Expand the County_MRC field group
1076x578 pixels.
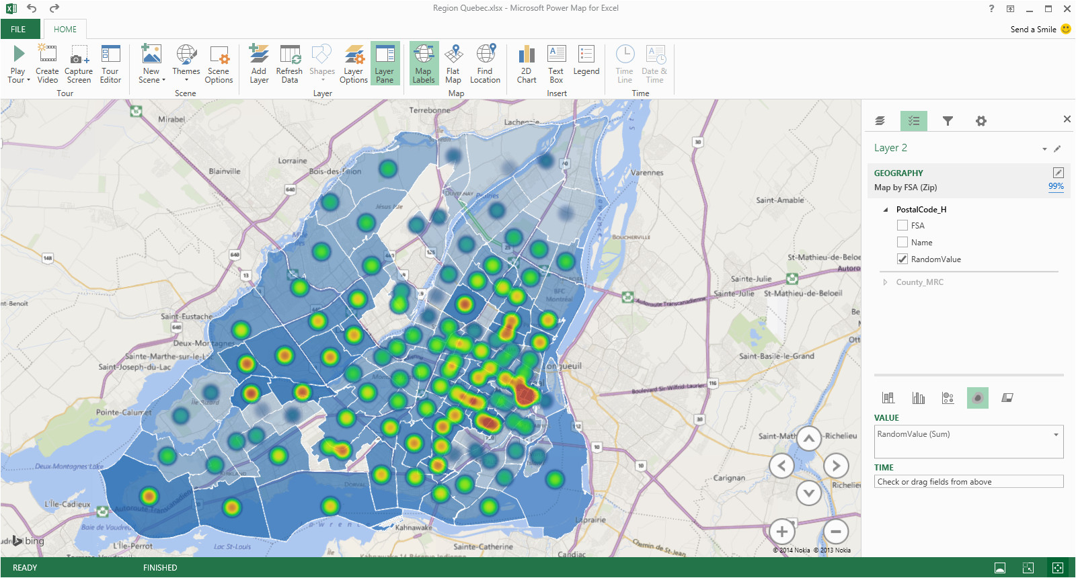pyautogui.click(x=885, y=282)
